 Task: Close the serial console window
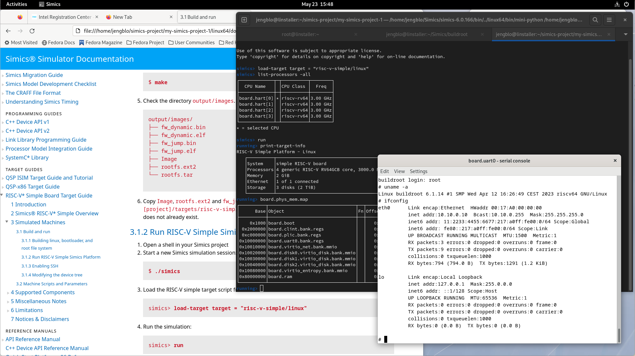tap(615, 160)
